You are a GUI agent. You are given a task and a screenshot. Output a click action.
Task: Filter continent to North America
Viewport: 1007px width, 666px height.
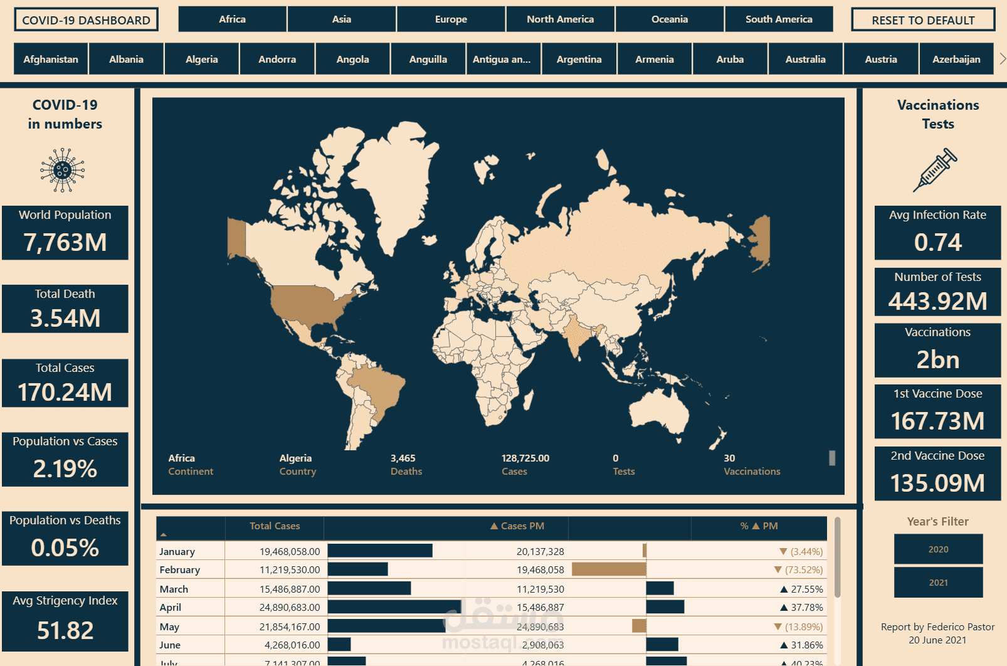(x=560, y=19)
